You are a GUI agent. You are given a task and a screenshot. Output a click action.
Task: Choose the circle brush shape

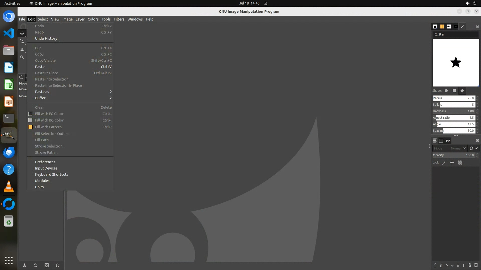(x=446, y=91)
